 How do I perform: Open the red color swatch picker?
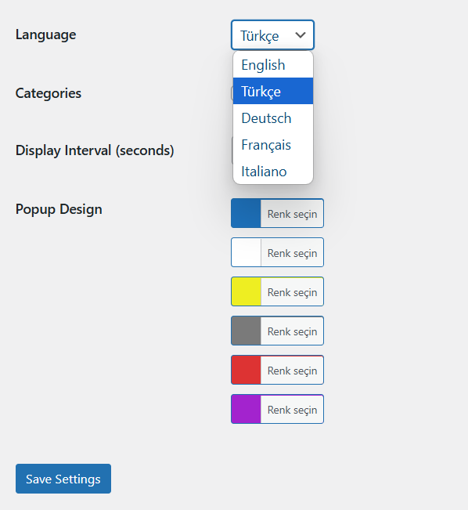tap(246, 370)
